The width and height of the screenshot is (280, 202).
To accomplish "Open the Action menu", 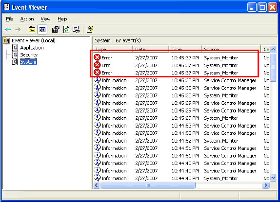I will pos(27,19).
